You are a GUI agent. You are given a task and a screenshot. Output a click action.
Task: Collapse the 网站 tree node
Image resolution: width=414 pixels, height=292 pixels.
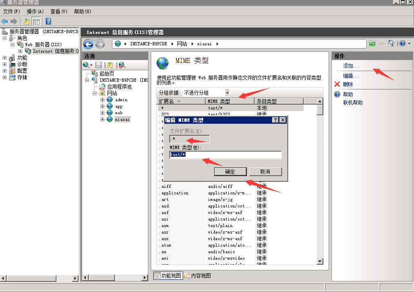[94, 93]
